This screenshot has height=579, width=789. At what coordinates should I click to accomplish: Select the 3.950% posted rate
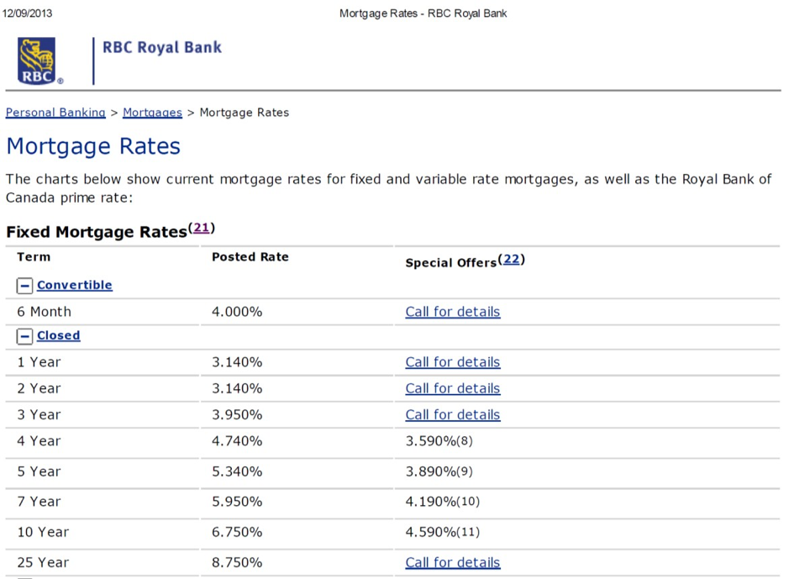[237, 414]
